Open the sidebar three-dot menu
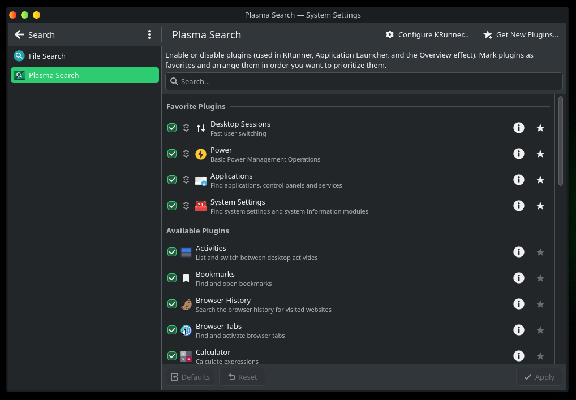The image size is (576, 400). [x=149, y=35]
